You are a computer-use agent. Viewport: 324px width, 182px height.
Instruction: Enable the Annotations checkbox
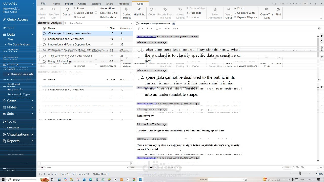(x=96, y=8)
